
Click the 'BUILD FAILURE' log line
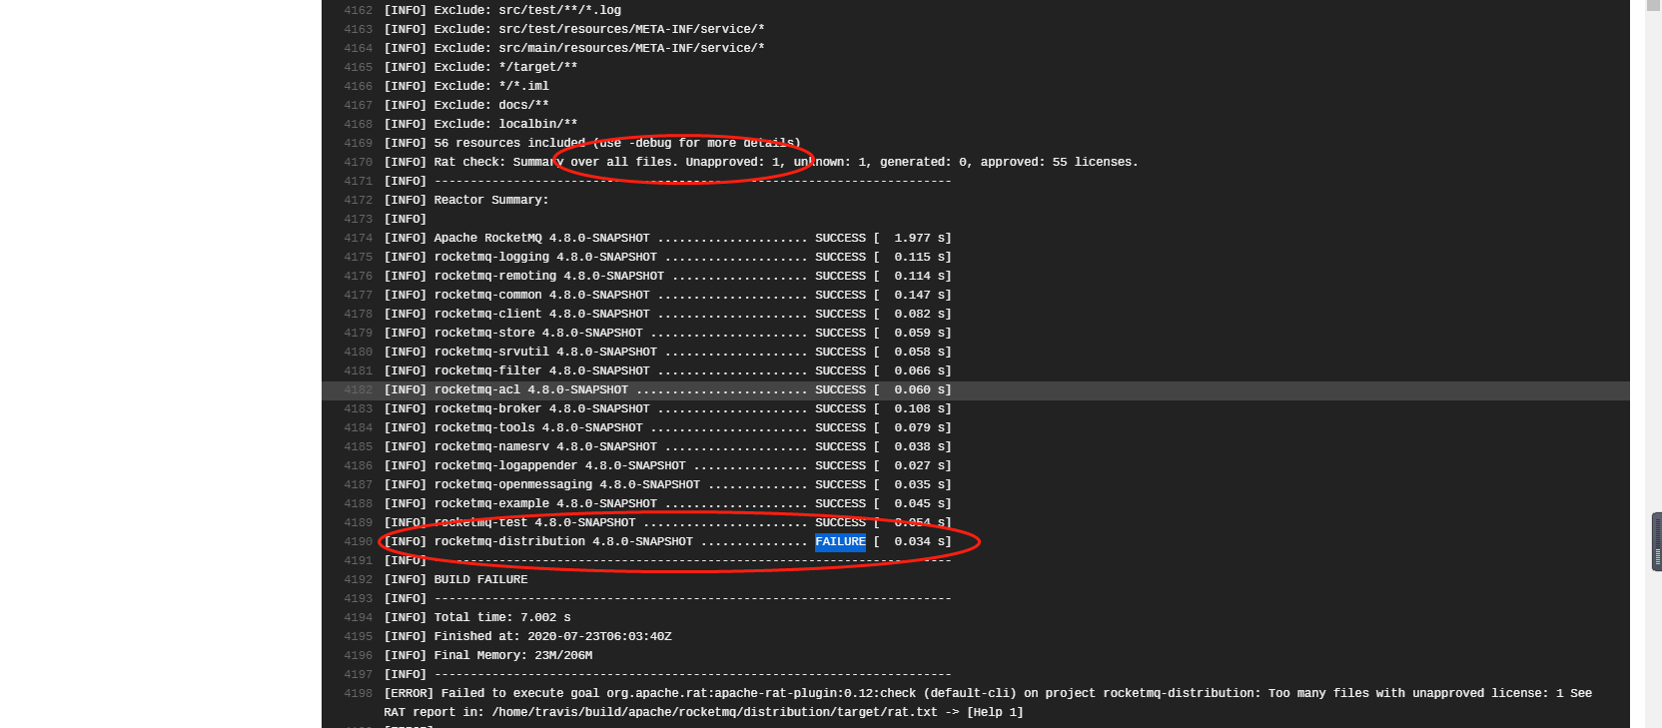pos(455,579)
